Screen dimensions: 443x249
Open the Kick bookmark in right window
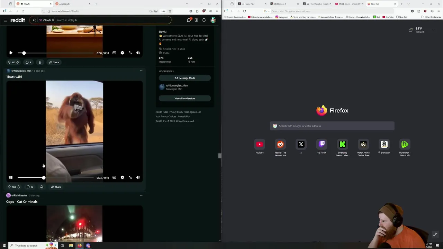377,17
